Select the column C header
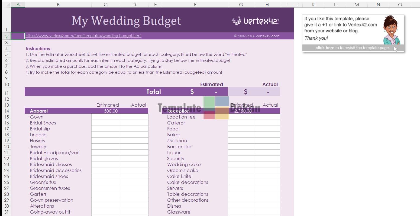 [x=105, y=5]
